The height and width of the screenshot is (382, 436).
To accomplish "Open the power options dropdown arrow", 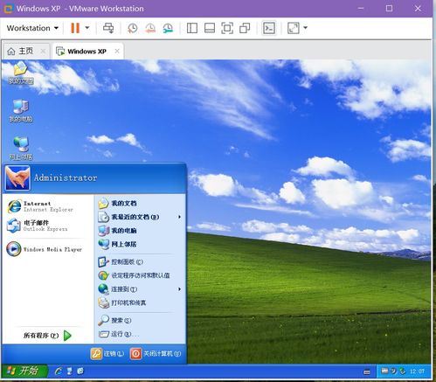I will point(87,28).
